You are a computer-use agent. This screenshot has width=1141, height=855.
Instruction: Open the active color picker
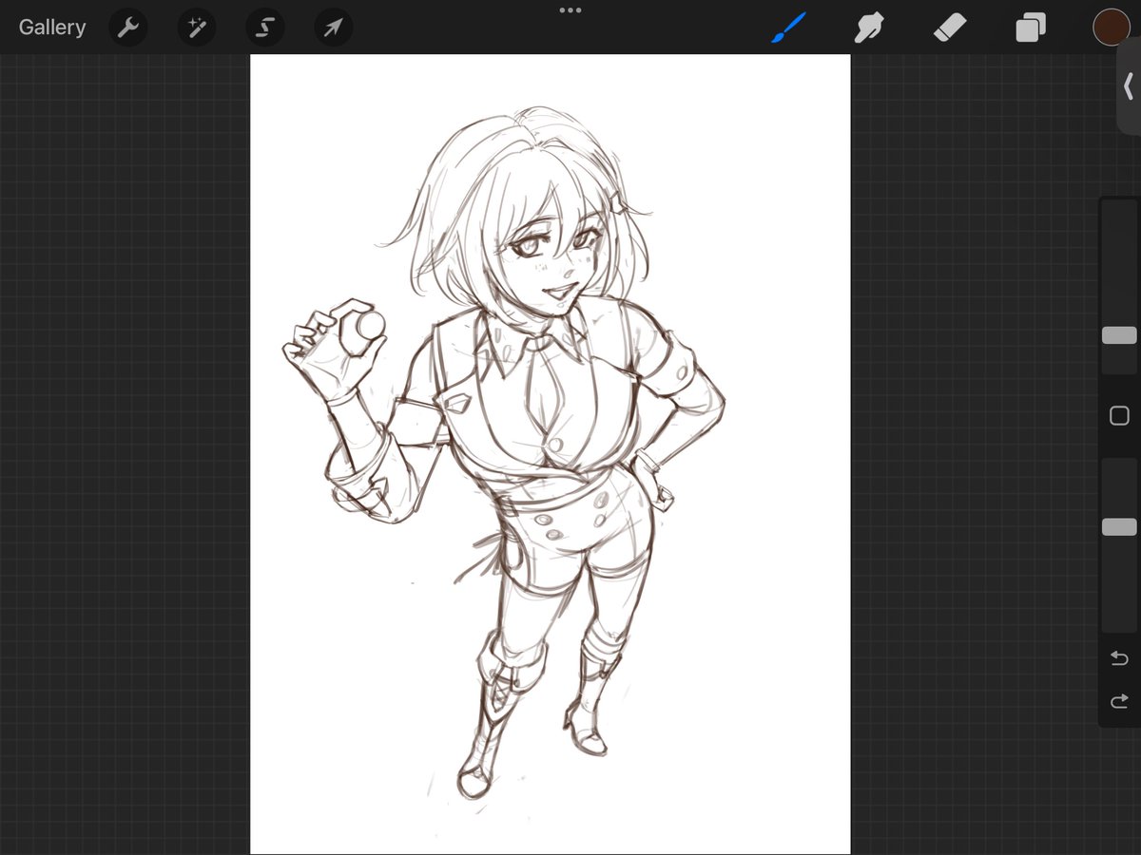[1111, 28]
